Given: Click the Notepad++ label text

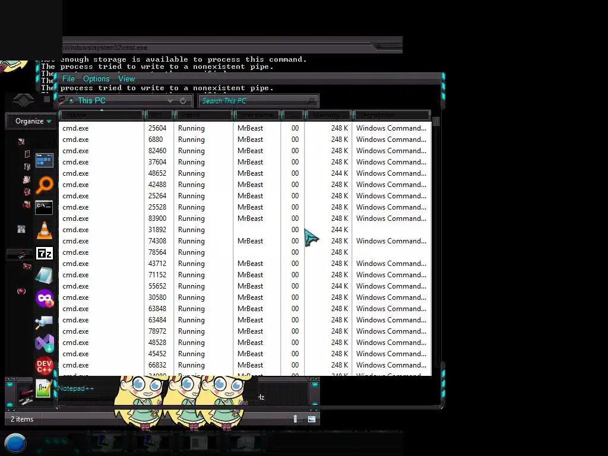Looking at the screenshot, I should (x=76, y=388).
